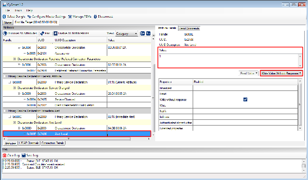This screenshot has height=180, width=308.
Task: Open Configure Master Settings
Action: (x=47, y=17)
